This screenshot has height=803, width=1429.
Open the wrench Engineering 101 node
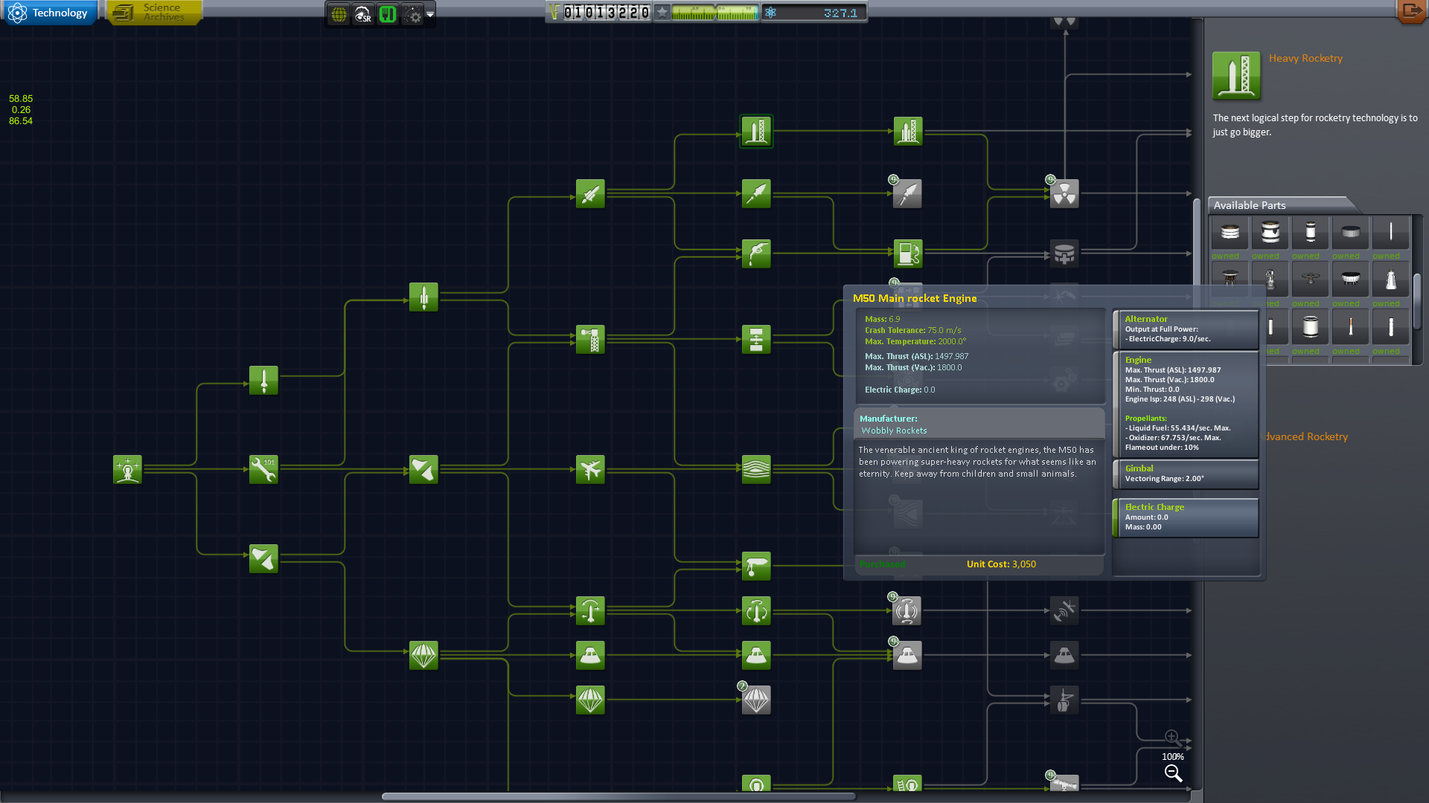coord(263,470)
